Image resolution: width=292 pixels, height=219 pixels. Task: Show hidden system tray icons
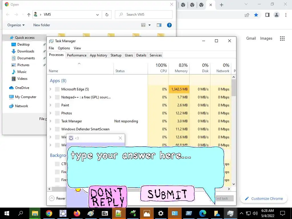point(241,213)
